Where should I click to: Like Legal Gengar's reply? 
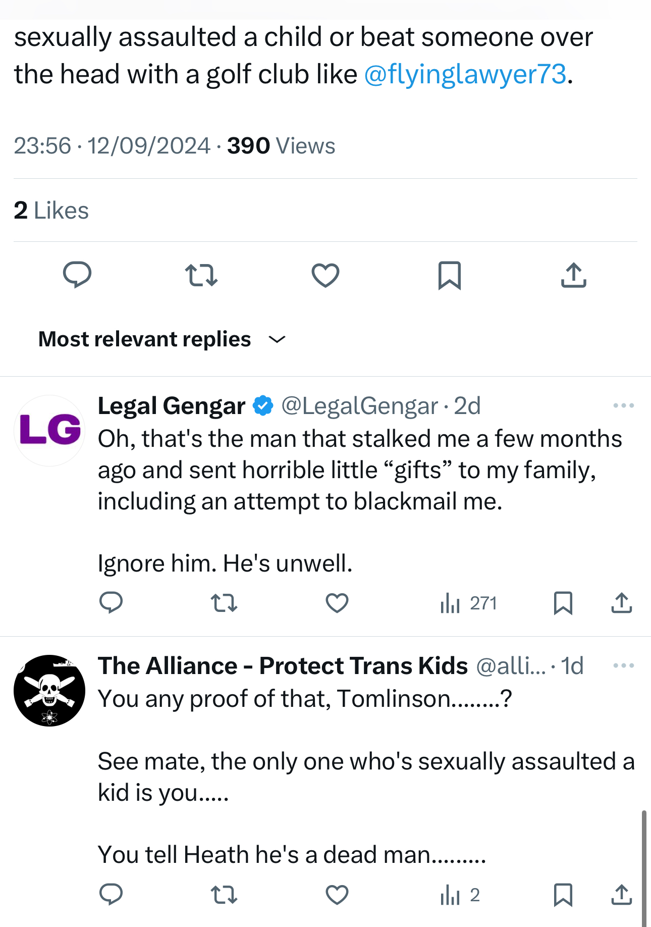pyautogui.click(x=337, y=603)
